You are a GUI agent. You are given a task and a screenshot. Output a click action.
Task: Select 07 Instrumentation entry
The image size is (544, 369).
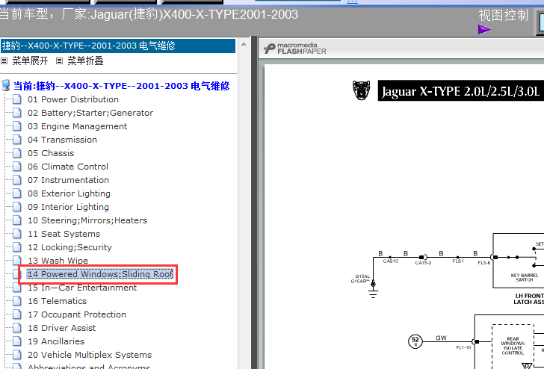(68, 180)
